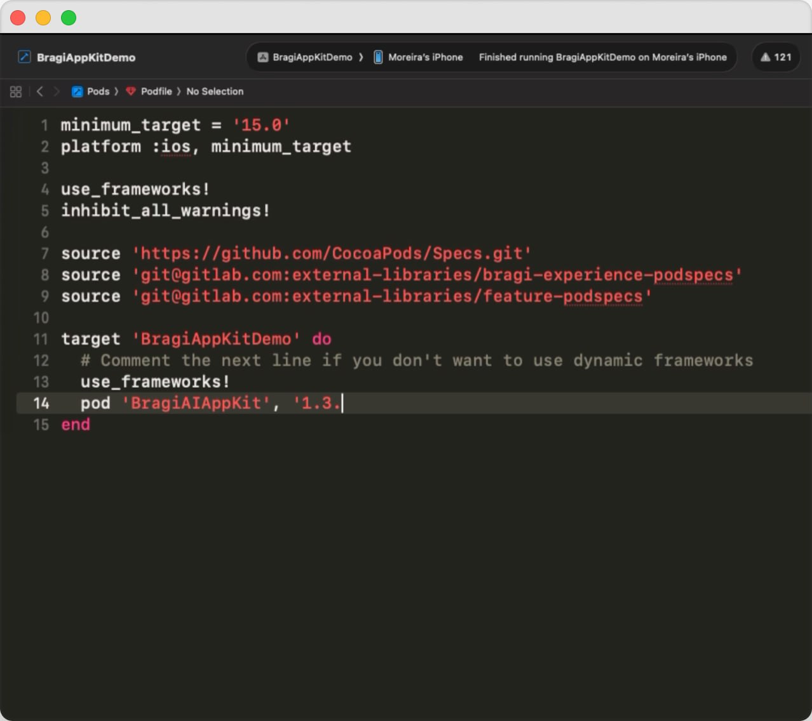Click line number 1 in the gutter
812x721 pixels.
[x=44, y=125]
